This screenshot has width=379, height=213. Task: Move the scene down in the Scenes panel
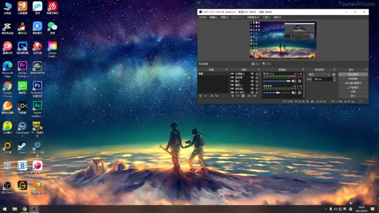[217, 96]
